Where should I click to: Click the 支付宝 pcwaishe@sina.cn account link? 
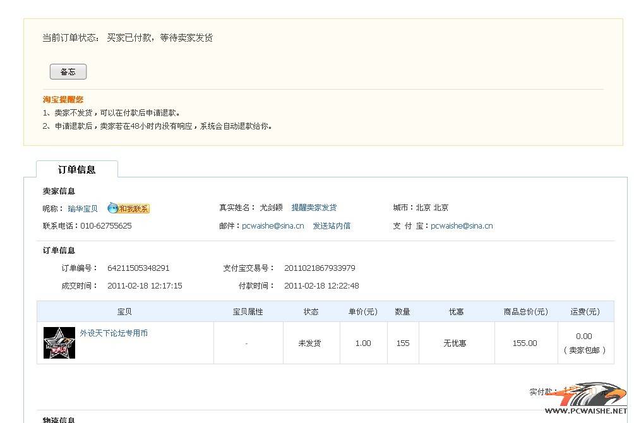(x=462, y=225)
